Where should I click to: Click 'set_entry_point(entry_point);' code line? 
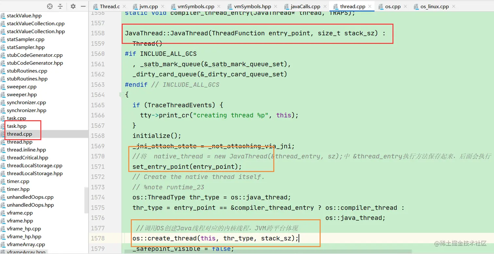coord(187,167)
